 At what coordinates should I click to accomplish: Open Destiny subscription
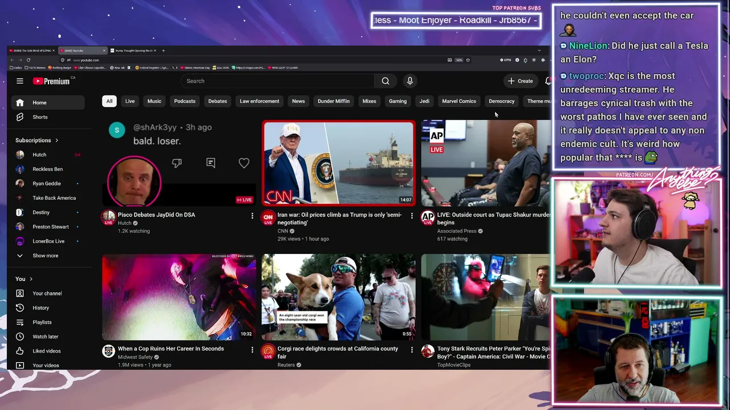(48, 212)
